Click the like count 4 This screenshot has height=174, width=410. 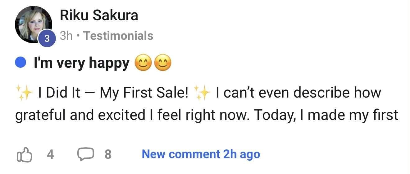tap(50, 154)
